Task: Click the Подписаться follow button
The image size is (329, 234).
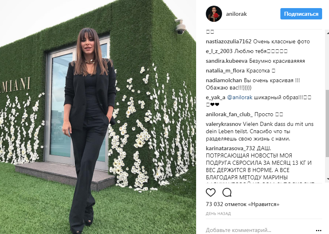Action: [301, 14]
